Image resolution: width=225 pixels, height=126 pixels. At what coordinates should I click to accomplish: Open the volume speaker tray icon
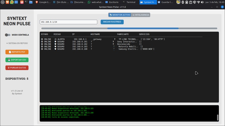[x=202, y=2]
